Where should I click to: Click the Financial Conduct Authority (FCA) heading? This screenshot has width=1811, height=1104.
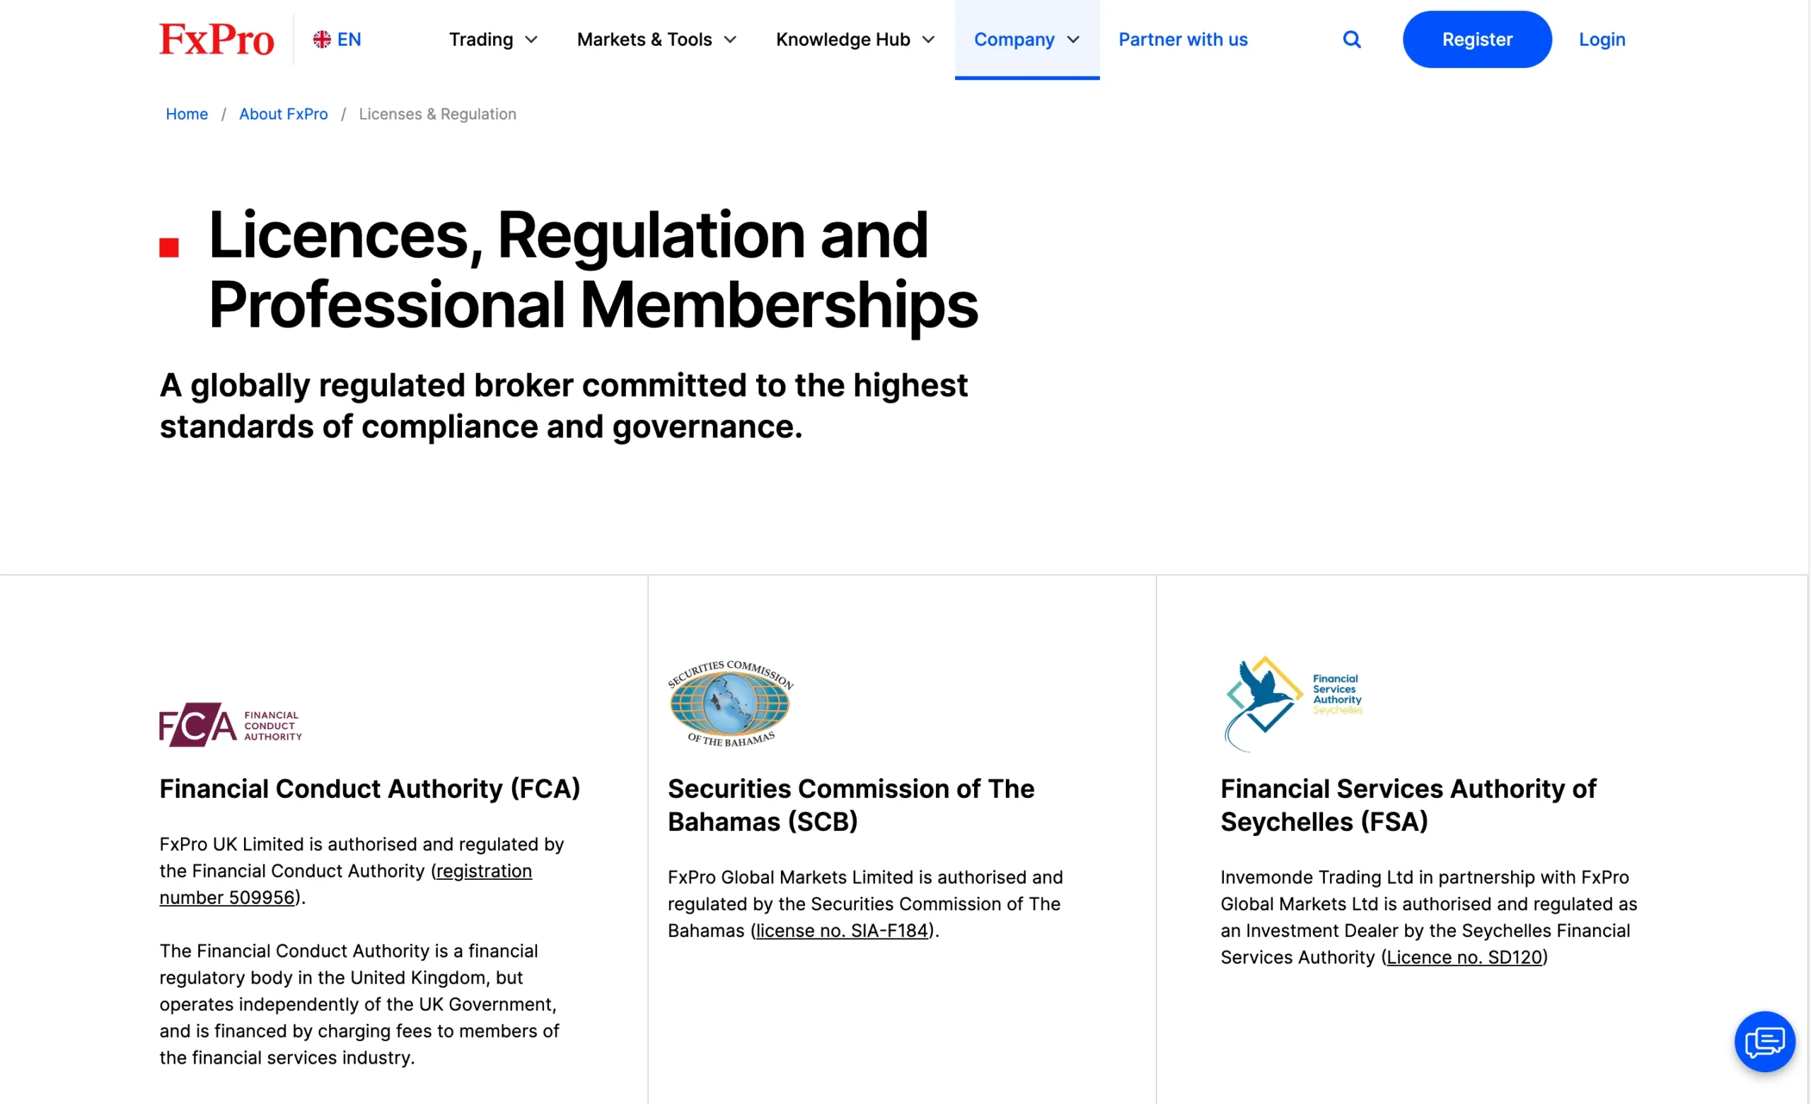coord(370,788)
